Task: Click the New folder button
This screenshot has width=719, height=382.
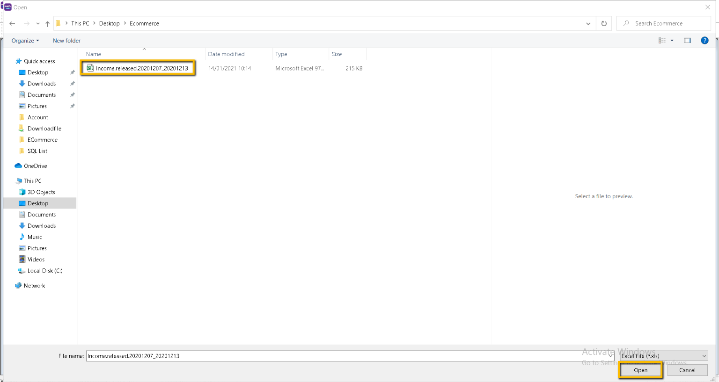Action: pyautogui.click(x=66, y=41)
